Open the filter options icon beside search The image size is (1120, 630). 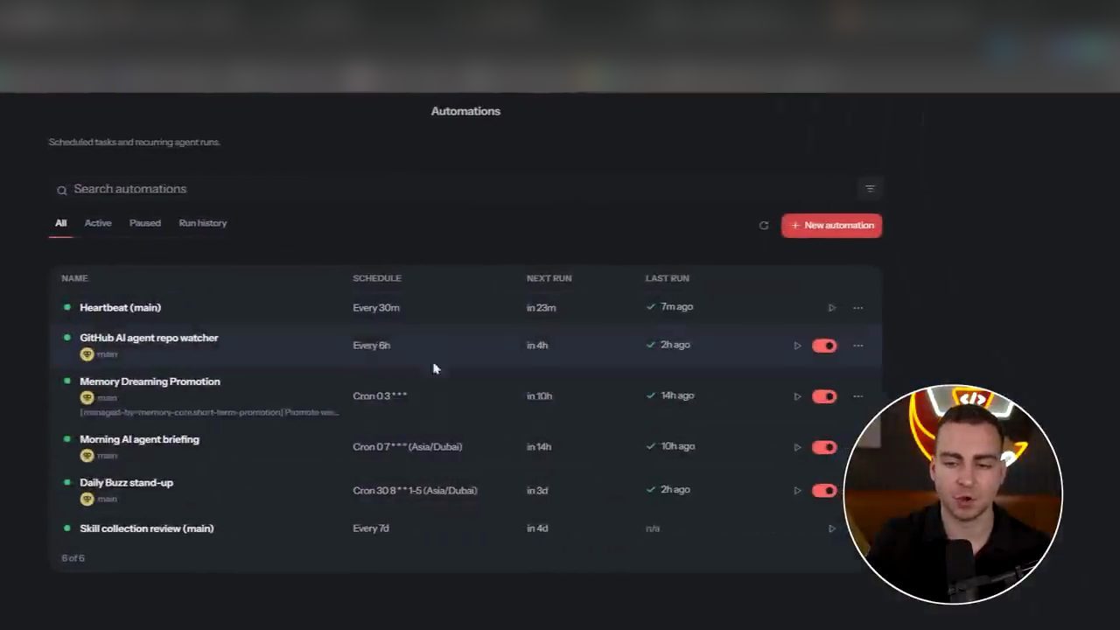870,189
